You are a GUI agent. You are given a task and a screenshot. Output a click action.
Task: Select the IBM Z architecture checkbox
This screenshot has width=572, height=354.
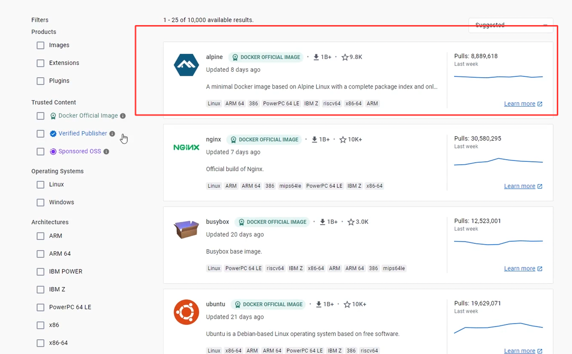pyautogui.click(x=40, y=290)
